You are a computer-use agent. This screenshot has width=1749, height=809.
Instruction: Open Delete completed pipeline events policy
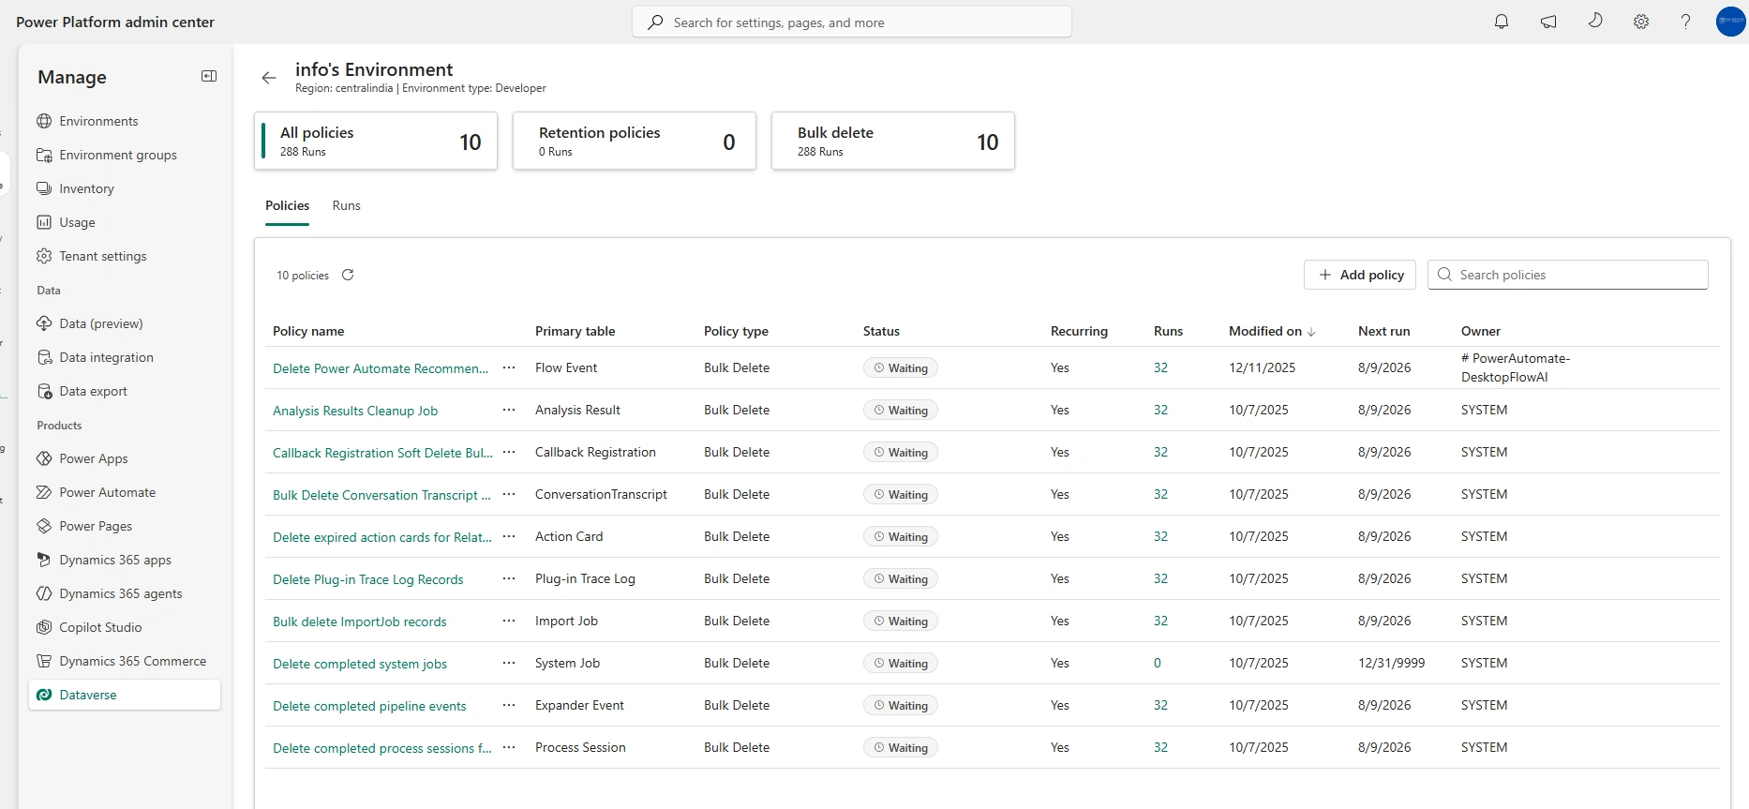369,706
